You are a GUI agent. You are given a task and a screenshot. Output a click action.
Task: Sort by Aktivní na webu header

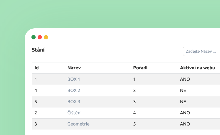pos(197,68)
